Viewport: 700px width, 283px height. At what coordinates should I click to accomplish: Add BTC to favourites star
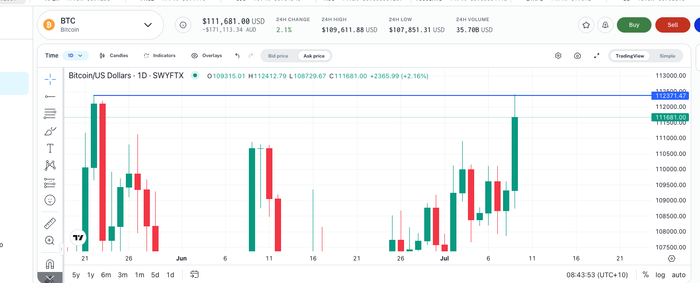click(586, 25)
